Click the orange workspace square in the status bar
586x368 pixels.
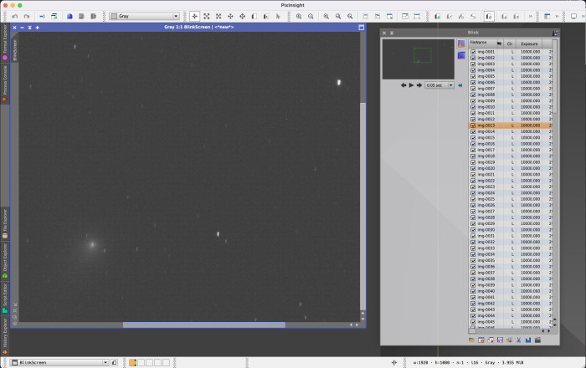pos(132,362)
